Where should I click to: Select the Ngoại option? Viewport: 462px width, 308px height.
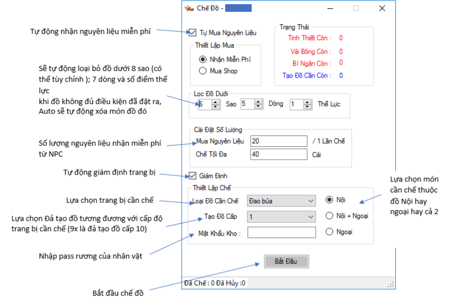click(x=330, y=232)
